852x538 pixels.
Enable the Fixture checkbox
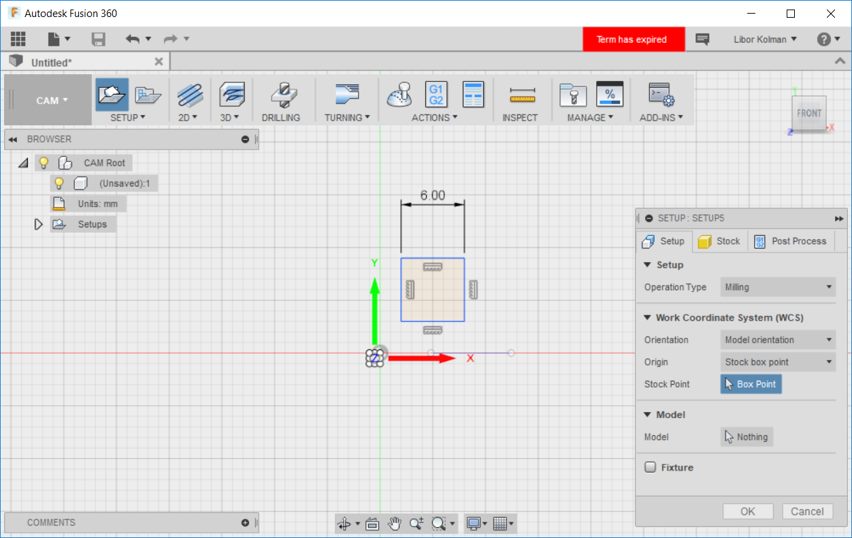tap(651, 467)
